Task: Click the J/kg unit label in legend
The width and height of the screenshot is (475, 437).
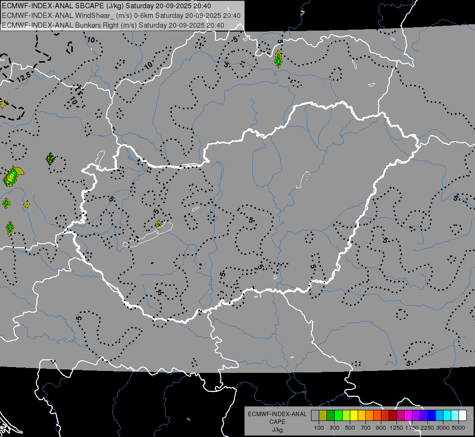Action: pos(277,430)
